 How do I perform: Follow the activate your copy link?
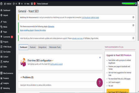[x=77, y=38]
